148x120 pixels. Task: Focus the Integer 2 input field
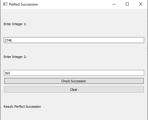coord(74,73)
